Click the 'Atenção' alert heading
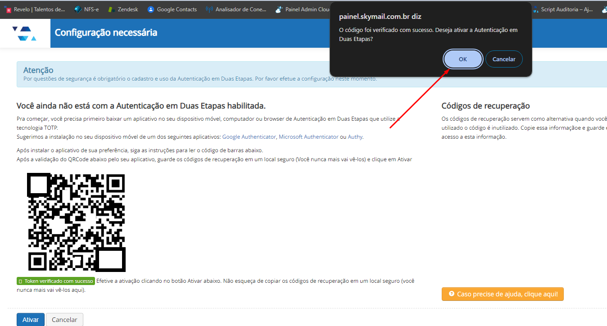The height and width of the screenshot is (326, 607). click(x=38, y=70)
